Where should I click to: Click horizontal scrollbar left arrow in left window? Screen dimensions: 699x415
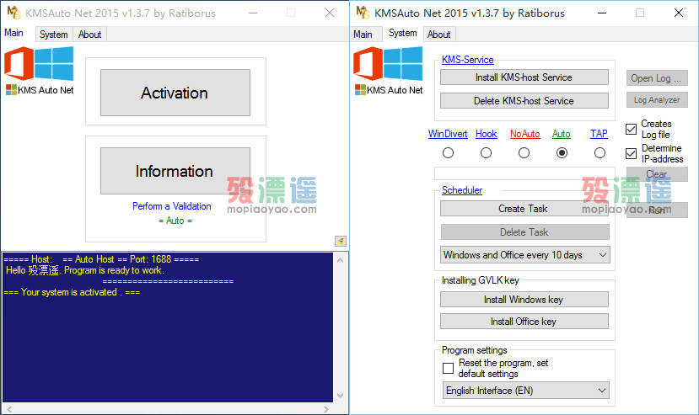click(9, 409)
